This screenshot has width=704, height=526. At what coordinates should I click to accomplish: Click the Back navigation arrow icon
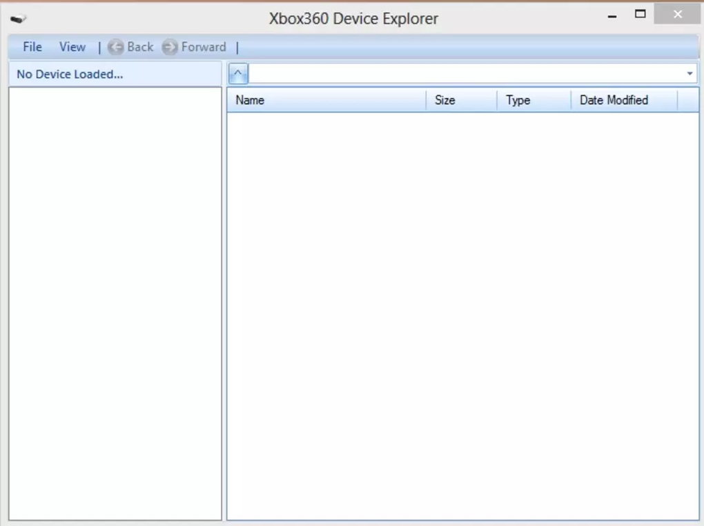pos(115,47)
